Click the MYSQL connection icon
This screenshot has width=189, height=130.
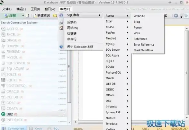point(3,57)
